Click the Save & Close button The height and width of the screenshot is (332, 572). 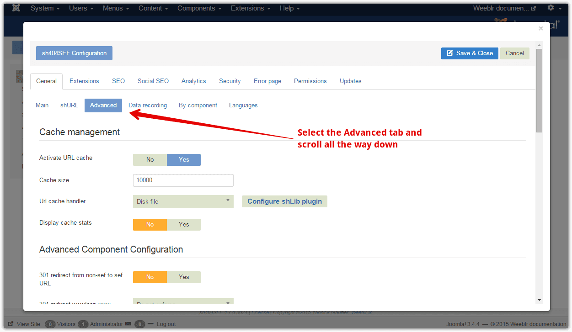coord(470,53)
